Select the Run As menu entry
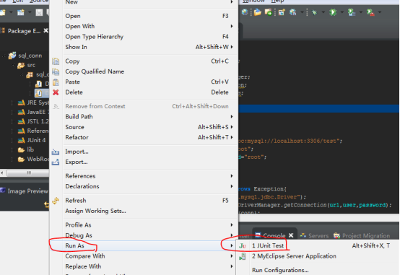The width and height of the screenshot is (400, 275). (x=144, y=245)
